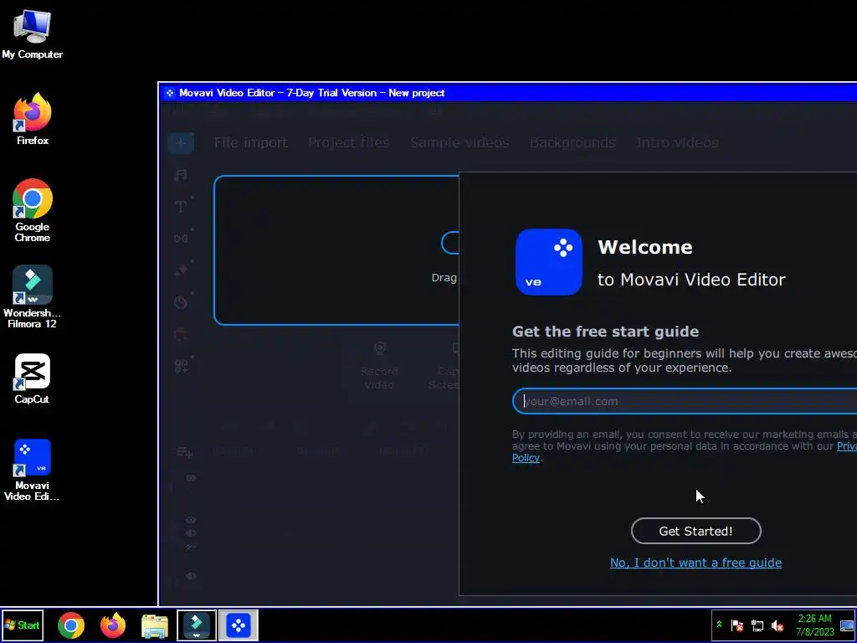Open the Transitions bow-tie icon in sidebar
Screen dimensions: 857x643
coord(181,239)
